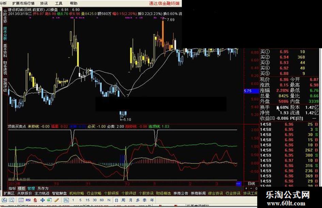322x208 pixels.
Task: Open the 帮助 menu
Action: click(74, 3)
